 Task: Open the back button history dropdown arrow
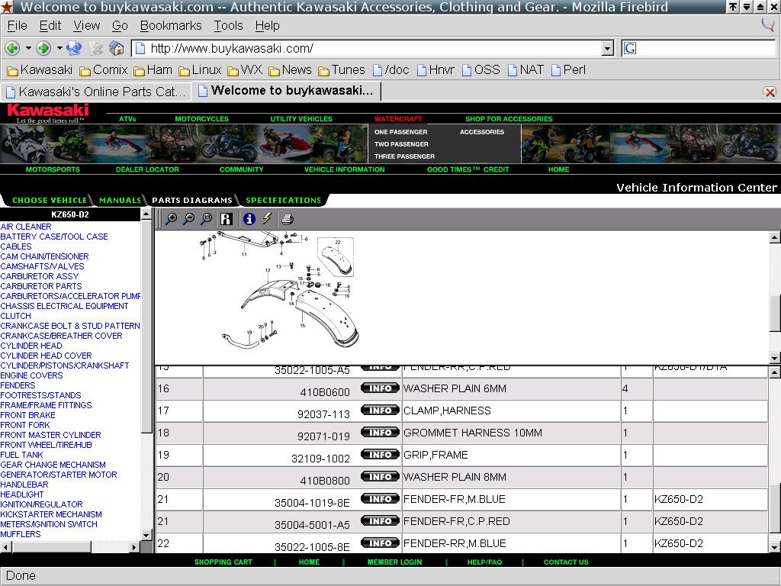click(28, 48)
